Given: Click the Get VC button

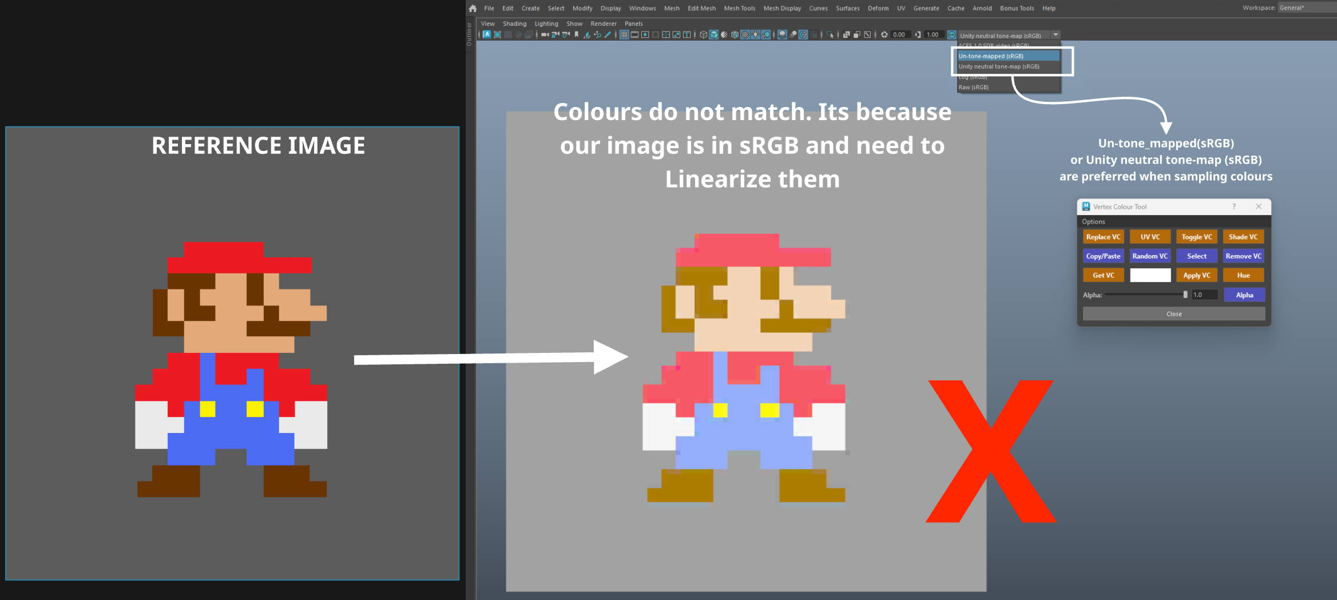Looking at the screenshot, I should coord(1103,275).
